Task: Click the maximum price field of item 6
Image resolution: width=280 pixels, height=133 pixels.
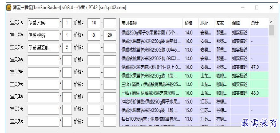Action: click(110, 85)
